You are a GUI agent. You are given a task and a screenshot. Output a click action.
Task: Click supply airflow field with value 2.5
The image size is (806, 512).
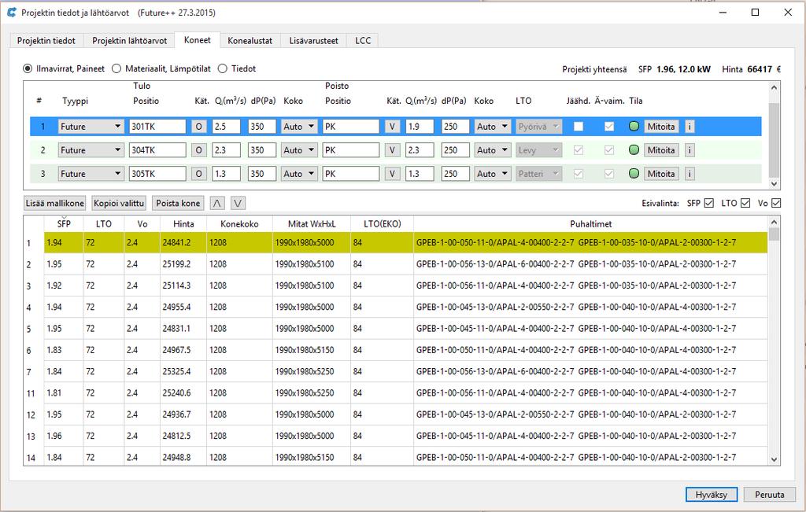click(226, 127)
